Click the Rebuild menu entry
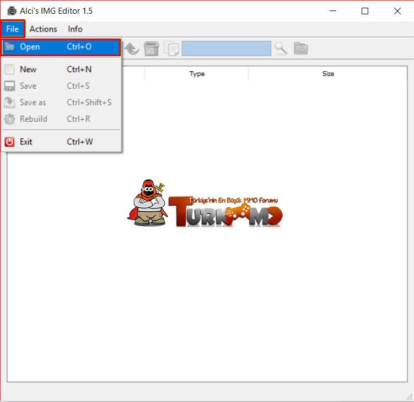Image resolution: width=414 pixels, height=402 pixels. [x=61, y=119]
